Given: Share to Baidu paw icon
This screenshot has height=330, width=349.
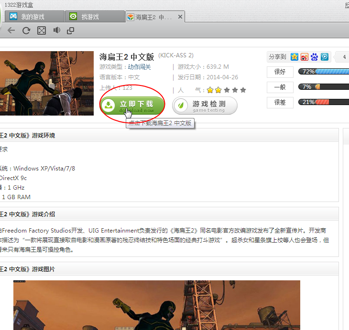Looking at the screenshot, I should click(x=314, y=57).
